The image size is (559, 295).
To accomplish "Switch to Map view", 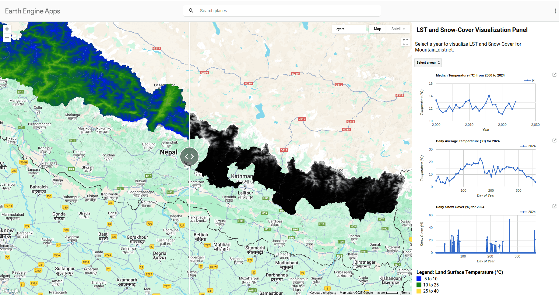I will [377, 29].
